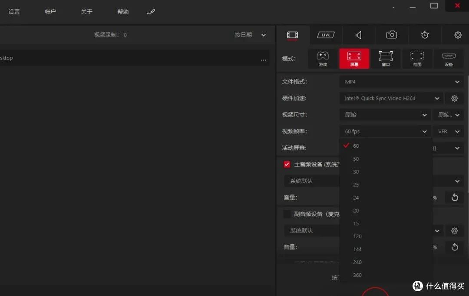Viewport: 469px width, 296px height.
Task: Select 游戏 game recording mode
Action: [x=323, y=59]
